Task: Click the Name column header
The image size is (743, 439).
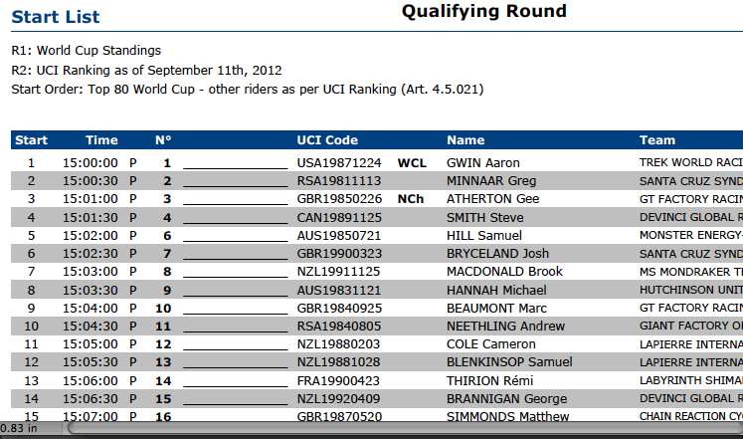Action: tap(465, 140)
